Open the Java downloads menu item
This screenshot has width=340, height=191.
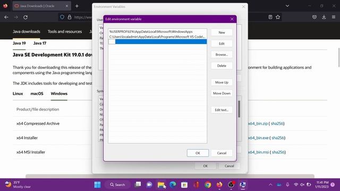click(x=27, y=32)
